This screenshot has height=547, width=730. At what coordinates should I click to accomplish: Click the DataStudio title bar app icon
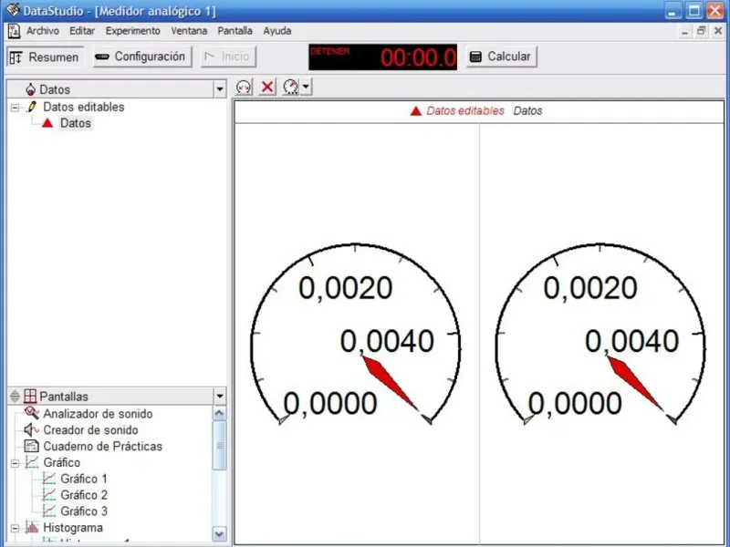13,10
